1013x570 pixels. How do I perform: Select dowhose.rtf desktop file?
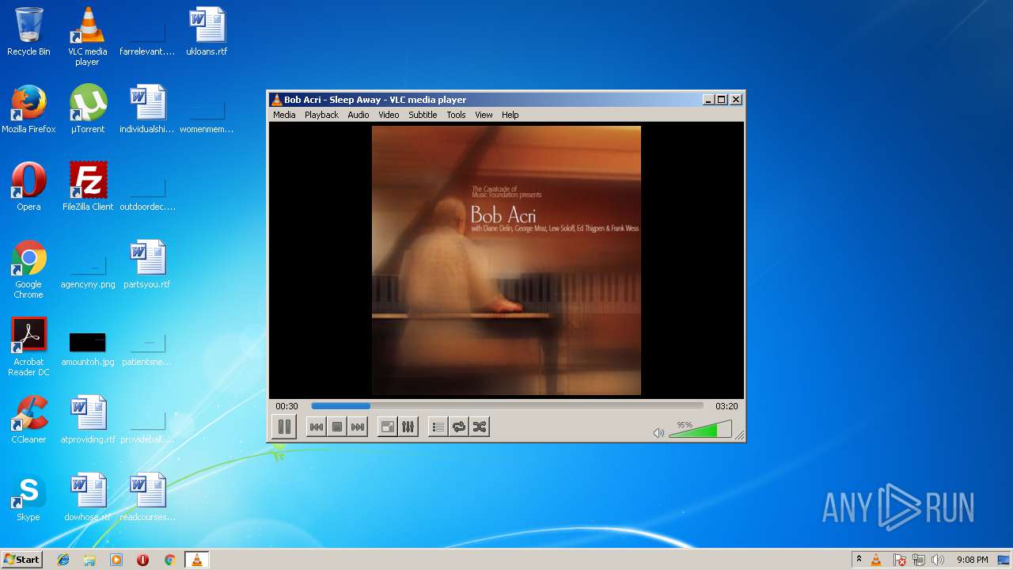click(88, 497)
